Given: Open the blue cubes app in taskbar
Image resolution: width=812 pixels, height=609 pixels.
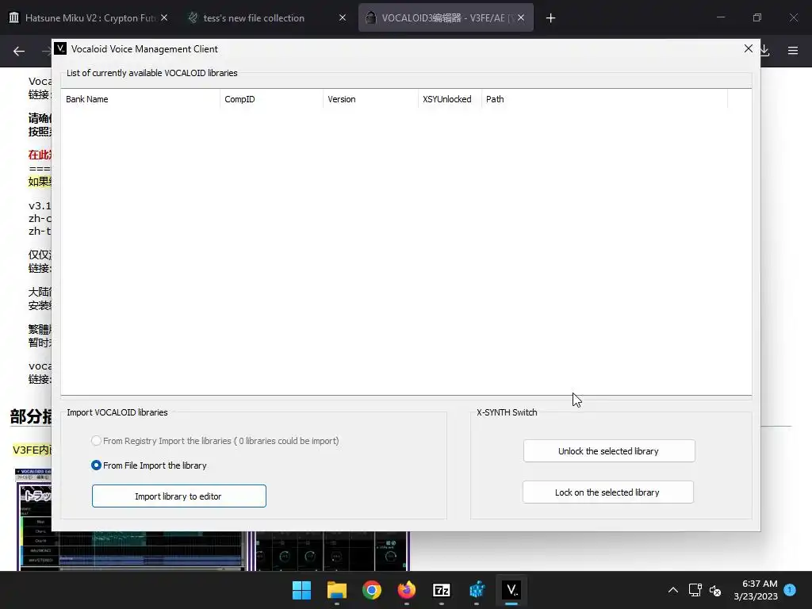Looking at the screenshot, I should click(x=477, y=590).
